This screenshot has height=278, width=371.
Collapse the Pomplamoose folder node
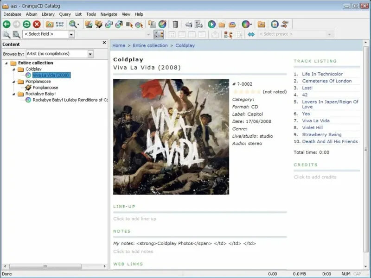point(14,82)
